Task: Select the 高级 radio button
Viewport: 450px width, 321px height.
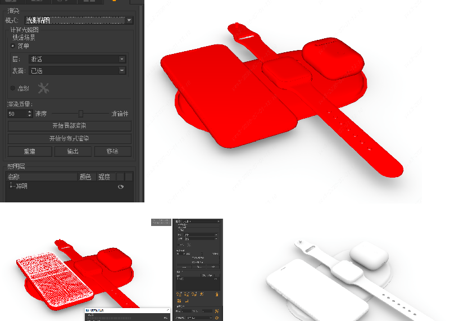Action: 13,88
